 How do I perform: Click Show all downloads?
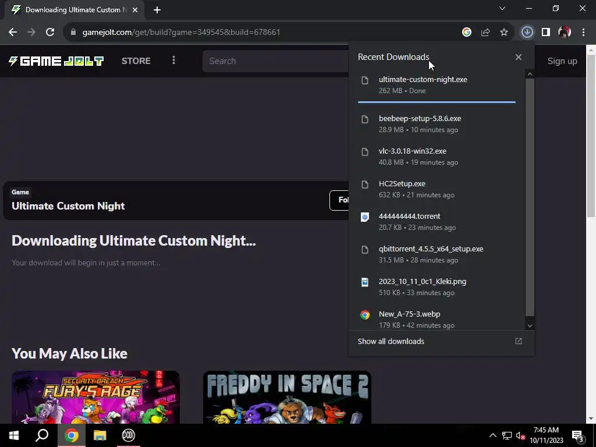tap(391, 341)
